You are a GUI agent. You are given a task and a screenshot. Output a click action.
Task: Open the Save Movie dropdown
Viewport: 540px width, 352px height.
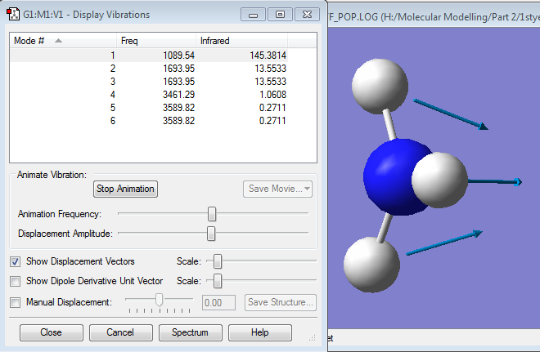(279, 189)
